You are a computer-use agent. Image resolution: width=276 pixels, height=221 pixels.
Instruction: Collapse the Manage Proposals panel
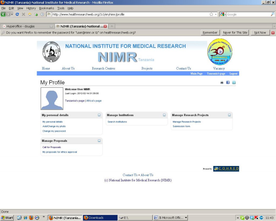click(99, 141)
